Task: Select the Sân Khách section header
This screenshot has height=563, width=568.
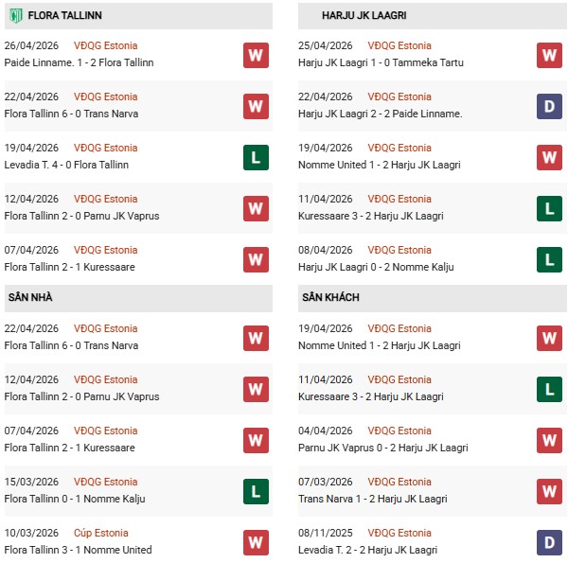Action: [x=331, y=297]
